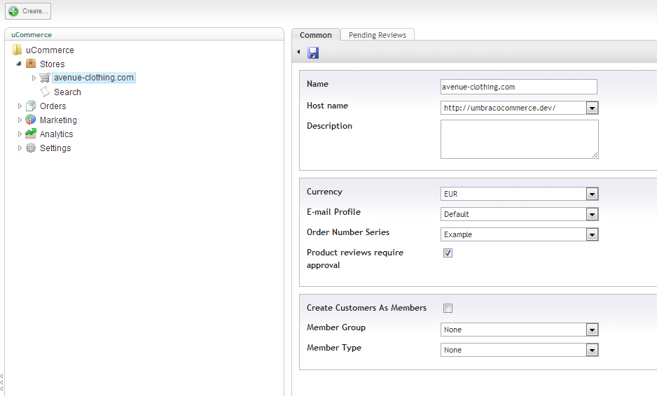Click the Member Group field label
Viewport: 657px width, 396px height.
336,327
